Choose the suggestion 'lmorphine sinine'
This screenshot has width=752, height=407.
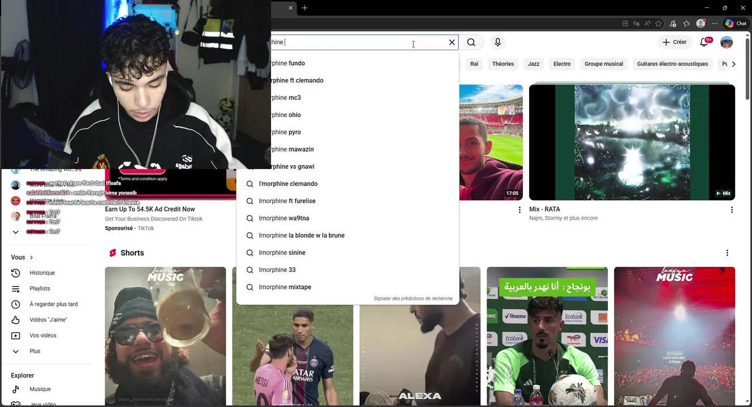(347, 253)
